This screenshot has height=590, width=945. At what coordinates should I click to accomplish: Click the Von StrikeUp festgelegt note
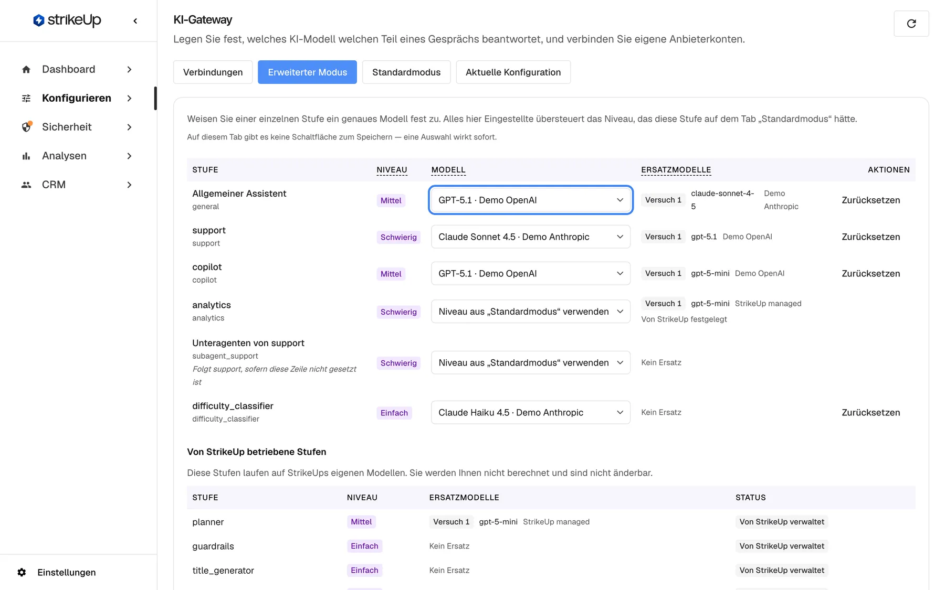click(684, 319)
